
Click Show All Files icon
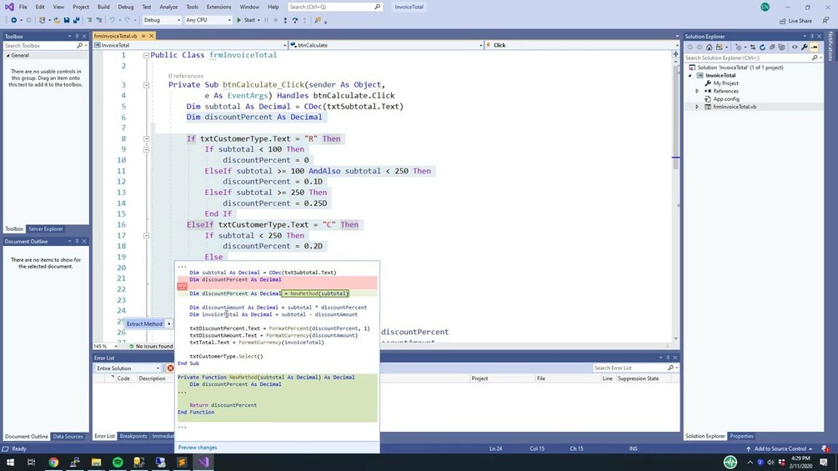pyautogui.click(x=782, y=47)
